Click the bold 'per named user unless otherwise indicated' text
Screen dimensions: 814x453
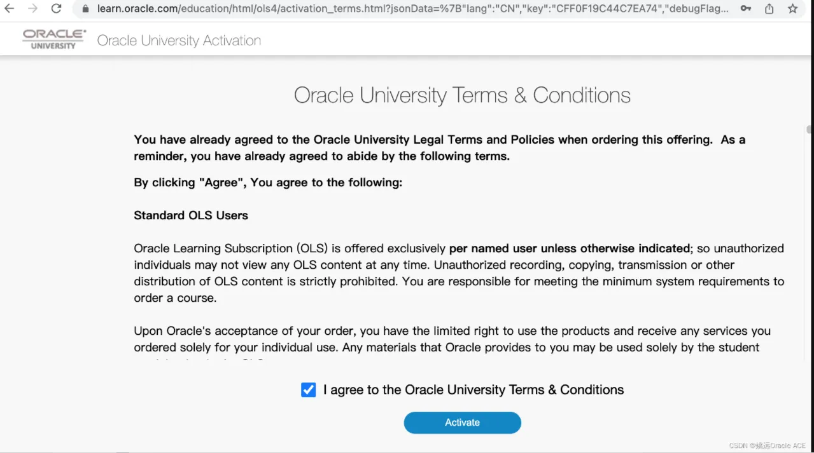(569, 248)
